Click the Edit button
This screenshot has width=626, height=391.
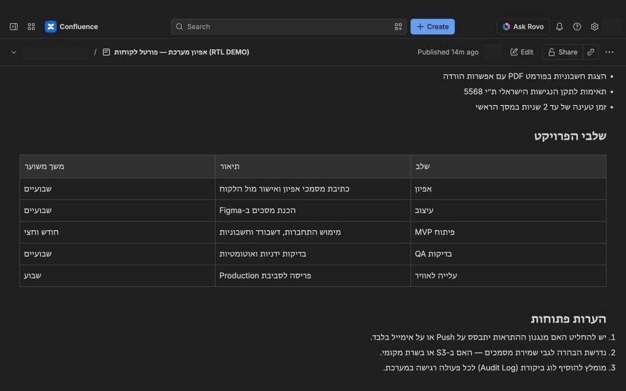coord(522,52)
